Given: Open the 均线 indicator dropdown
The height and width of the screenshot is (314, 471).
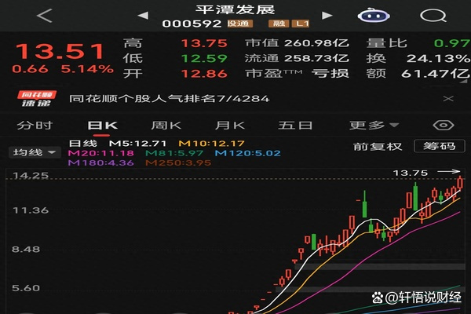Looking at the screenshot, I should pyautogui.click(x=35, y=152).
